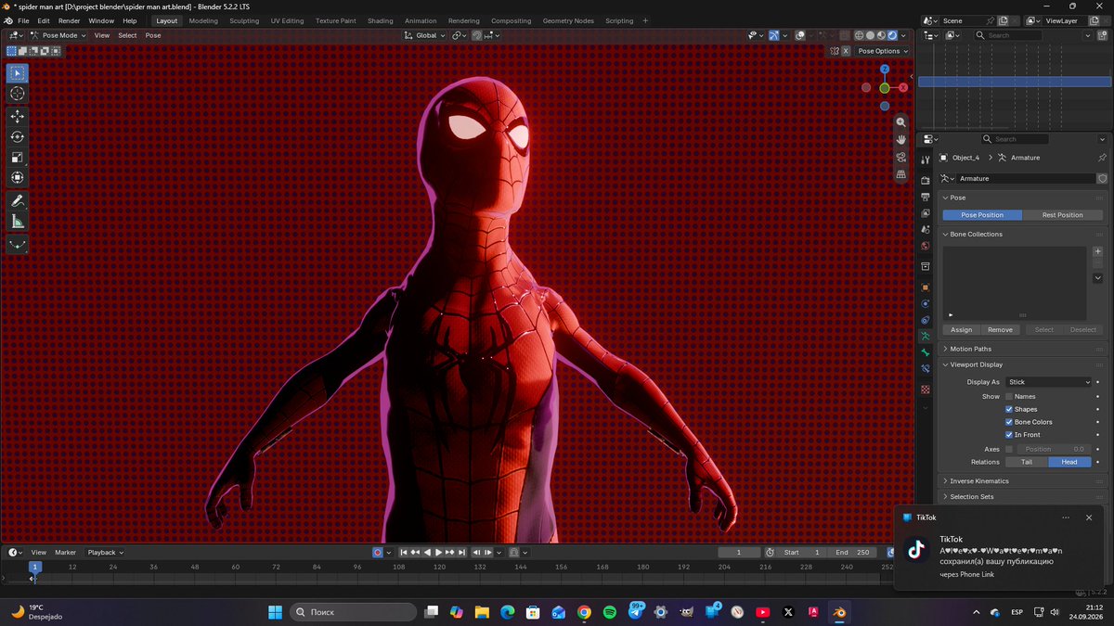Select Rest Position toggle
Image resolution: width=1114 pixels, height=626 pixels.
(1062, 215)
